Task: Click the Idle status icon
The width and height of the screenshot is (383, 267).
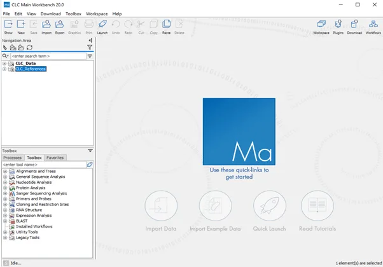Action: click(6, 263)
